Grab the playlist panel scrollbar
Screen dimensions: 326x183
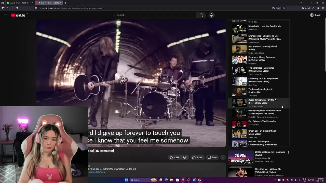click(289, 94)
